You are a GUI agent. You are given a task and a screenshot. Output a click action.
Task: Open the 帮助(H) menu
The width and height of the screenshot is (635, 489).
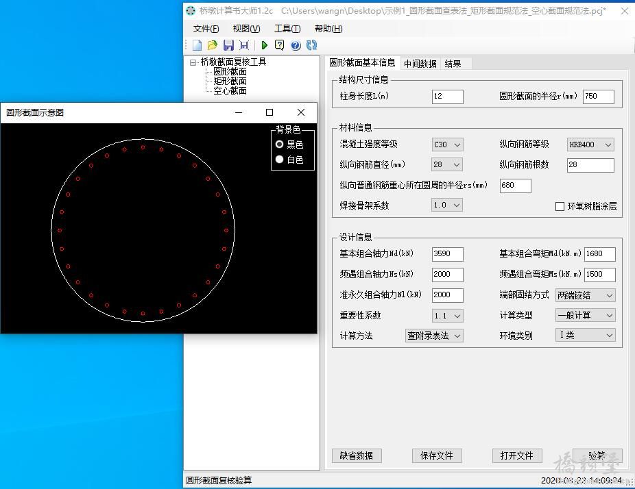click(328, 29)
